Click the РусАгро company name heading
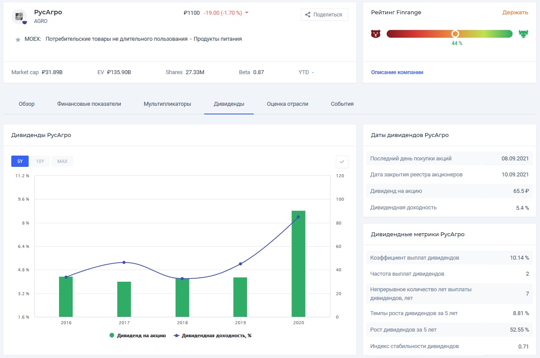The width and height of the screenshot is (540, 358). coord(48,12)
